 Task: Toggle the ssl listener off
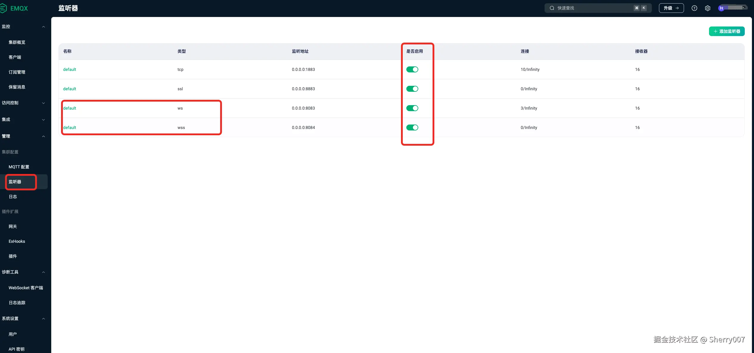tap(412, 89)
